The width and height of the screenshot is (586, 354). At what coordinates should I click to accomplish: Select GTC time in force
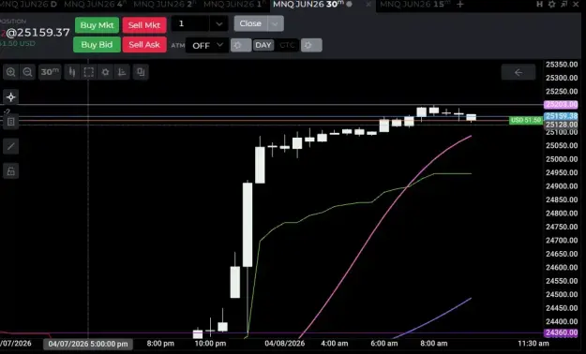pyautogui.click(x=287, y=45)
